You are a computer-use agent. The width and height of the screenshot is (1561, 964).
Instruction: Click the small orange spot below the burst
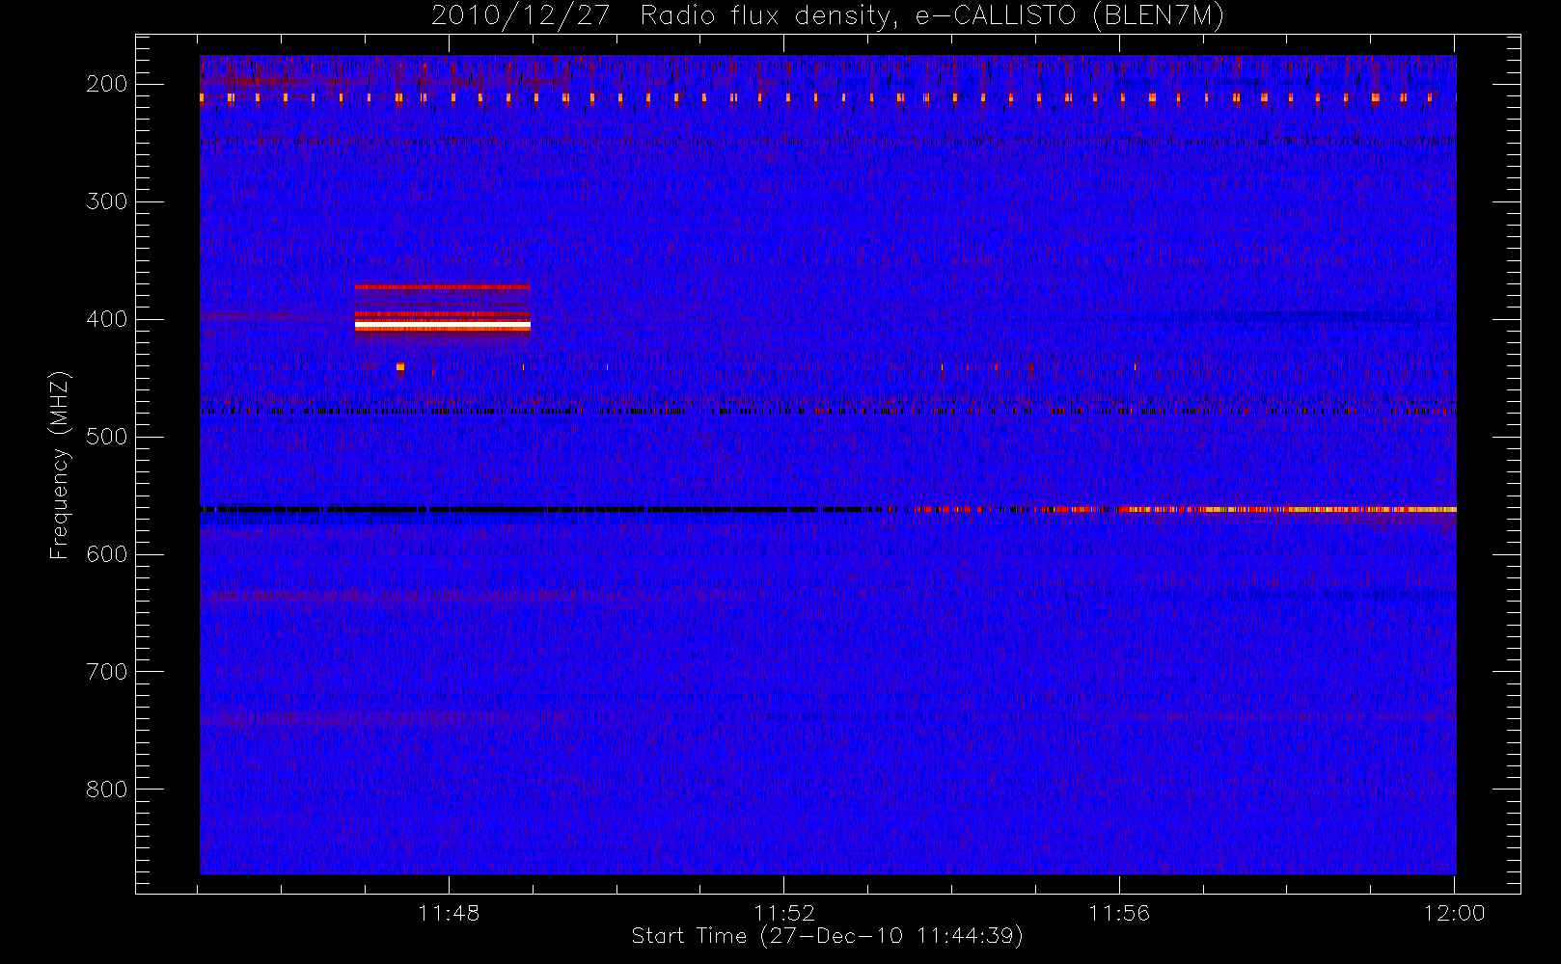pos(400,366)
